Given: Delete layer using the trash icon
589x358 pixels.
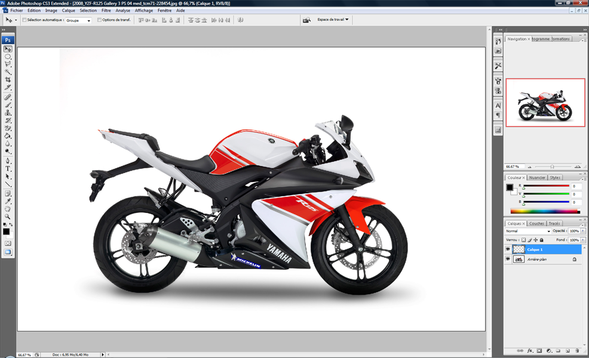Looking at the screenshot, I should coord(577,351).
